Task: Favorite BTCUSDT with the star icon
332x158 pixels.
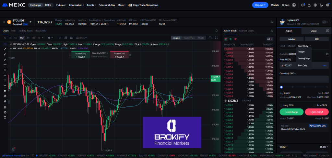Action: point(4,22)
